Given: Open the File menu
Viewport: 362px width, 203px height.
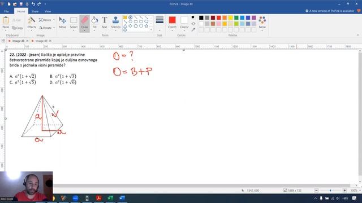Looking at the screenshot, I should (x=6, y=11).
